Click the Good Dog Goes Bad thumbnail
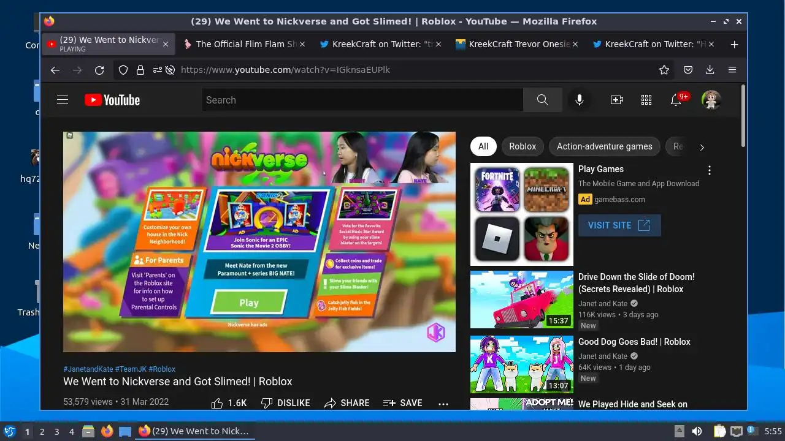Viewport: 785px width, 441px height. pyautogui.click(x=522, y=364)
